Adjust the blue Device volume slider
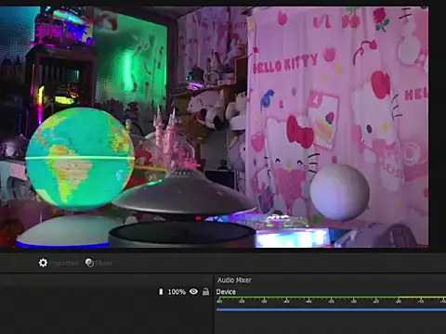Viewport: 446px width, 334px height. (331, 309)
